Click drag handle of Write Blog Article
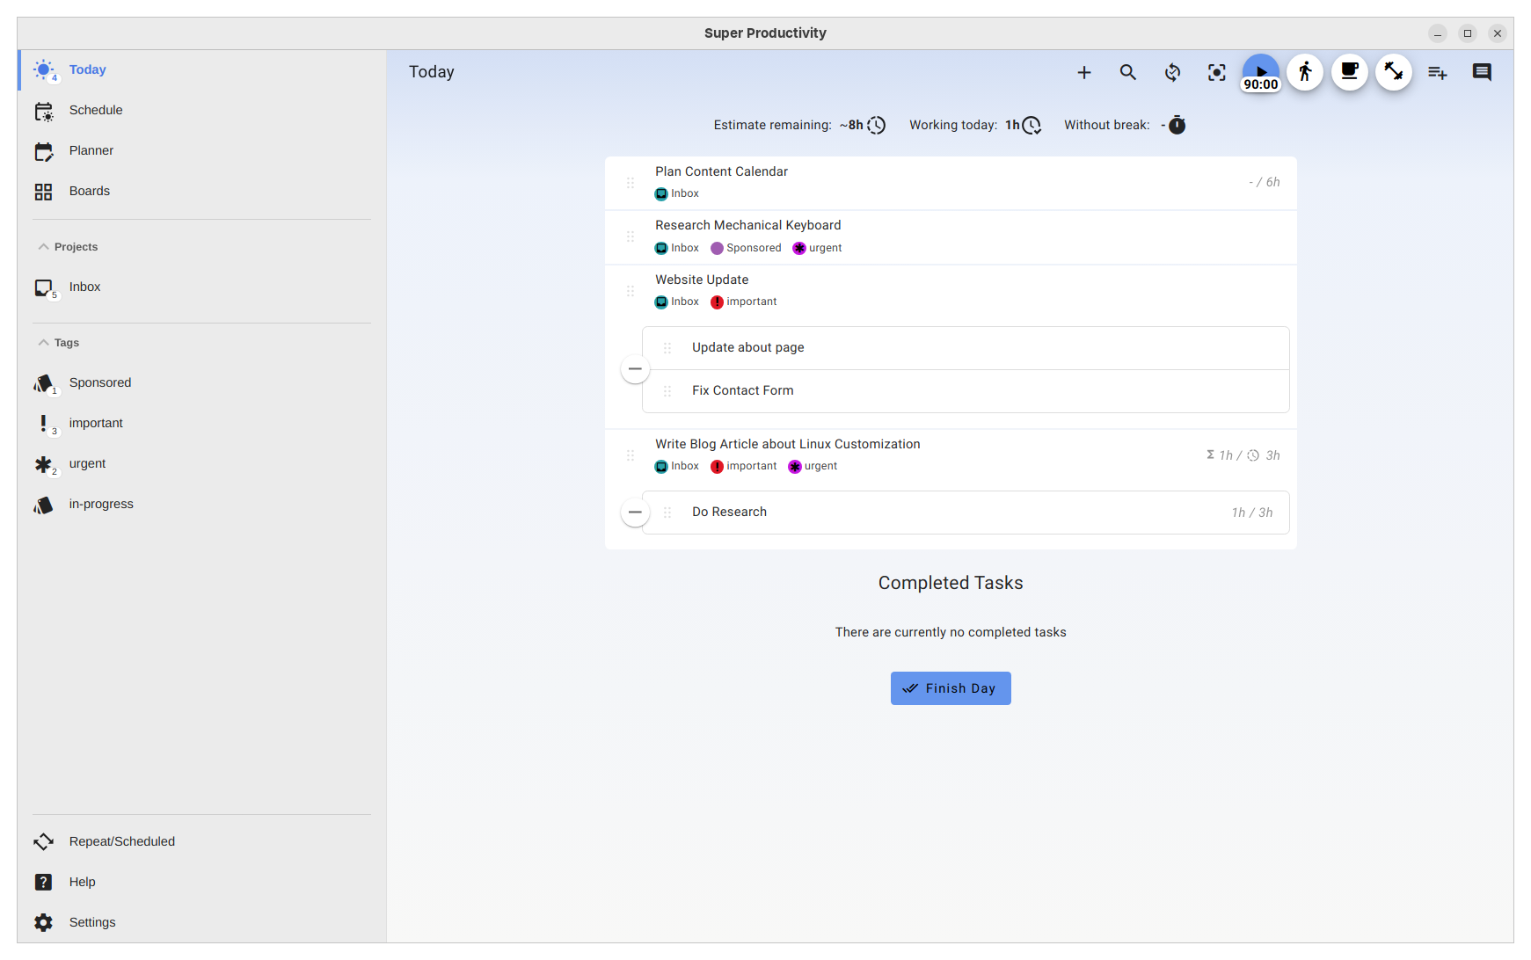The image size is (1531, 960). coord(631,455)
